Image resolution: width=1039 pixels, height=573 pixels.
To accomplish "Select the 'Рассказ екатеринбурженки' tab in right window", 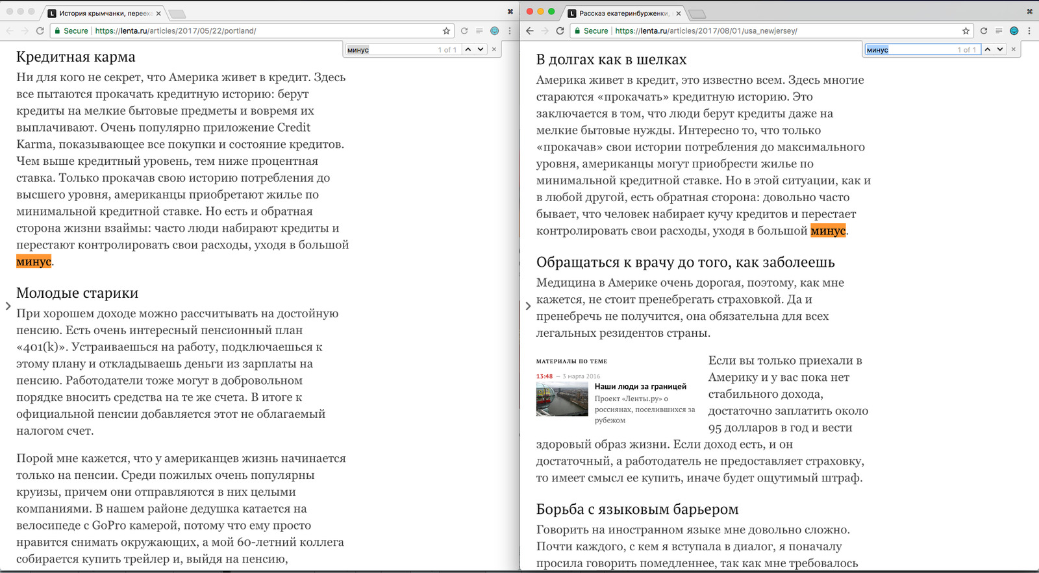I will point(623,13).
